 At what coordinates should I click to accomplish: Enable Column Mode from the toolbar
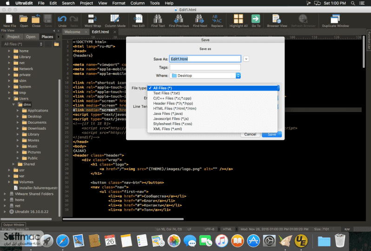[x=115, y=20]
